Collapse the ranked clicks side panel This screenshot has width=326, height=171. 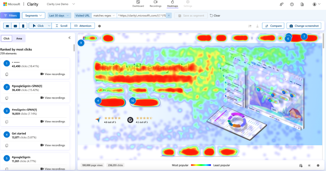point(69,38)
